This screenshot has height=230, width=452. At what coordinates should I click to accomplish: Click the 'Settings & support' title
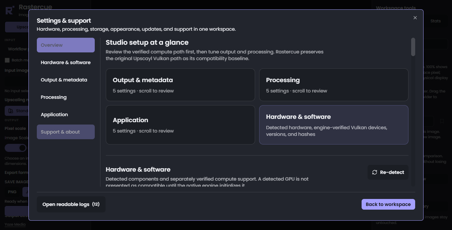click(x=64, y=21)
